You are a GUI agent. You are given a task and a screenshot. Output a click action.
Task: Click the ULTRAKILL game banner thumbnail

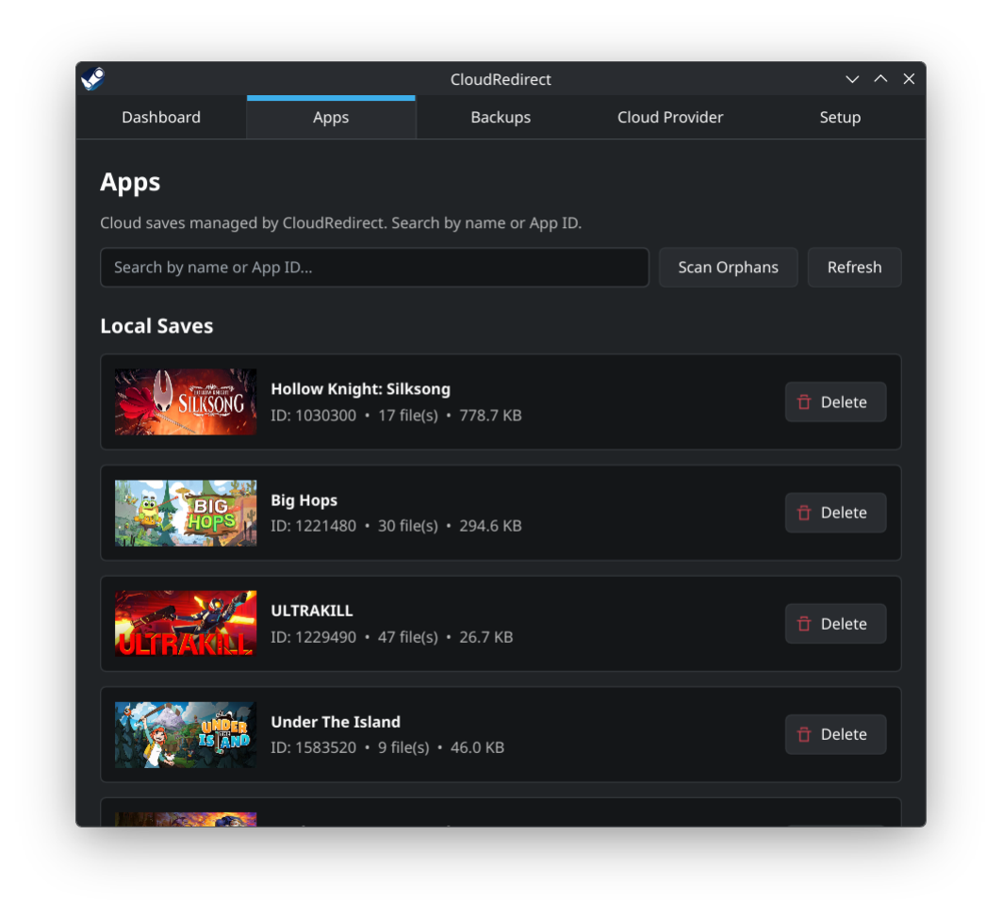[186, 624]
